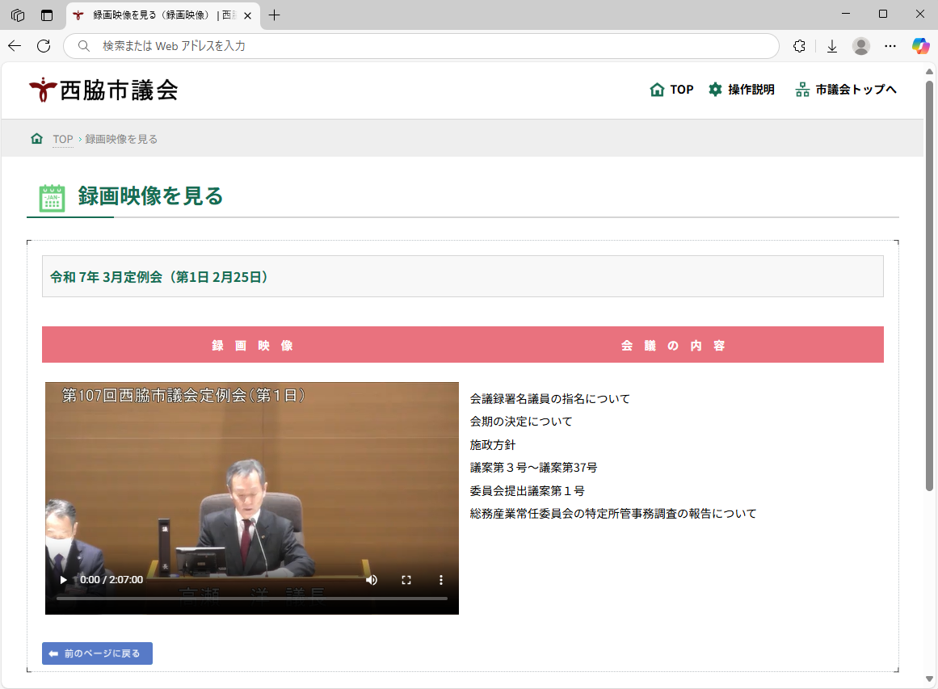This screenshot has width=938, height=689.
Task: Enter fullscreen mode on the video
Action: [406, 579]
